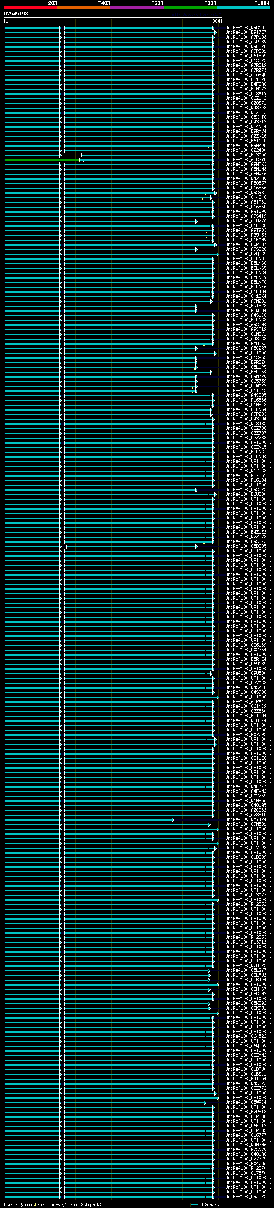Screen dimensions: 274x1208
Task: Select the purple ~60% identity legend segment
Action: coord(137,8)
